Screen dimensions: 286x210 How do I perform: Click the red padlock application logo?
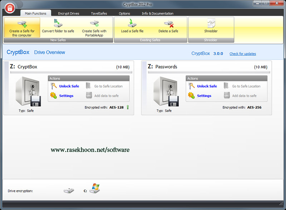pos(11,7)
